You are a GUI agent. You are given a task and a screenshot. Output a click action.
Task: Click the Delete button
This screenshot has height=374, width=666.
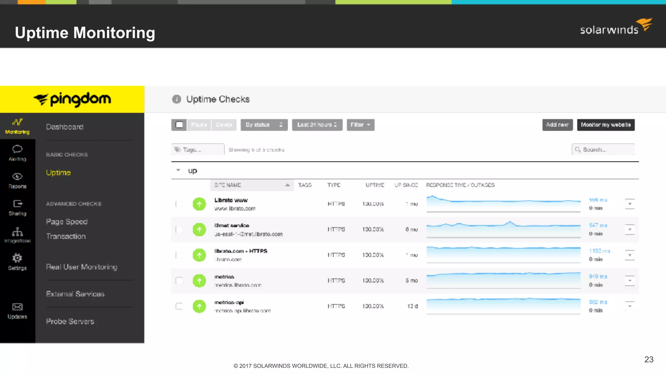pyautogui.click(x=224, y=125)
